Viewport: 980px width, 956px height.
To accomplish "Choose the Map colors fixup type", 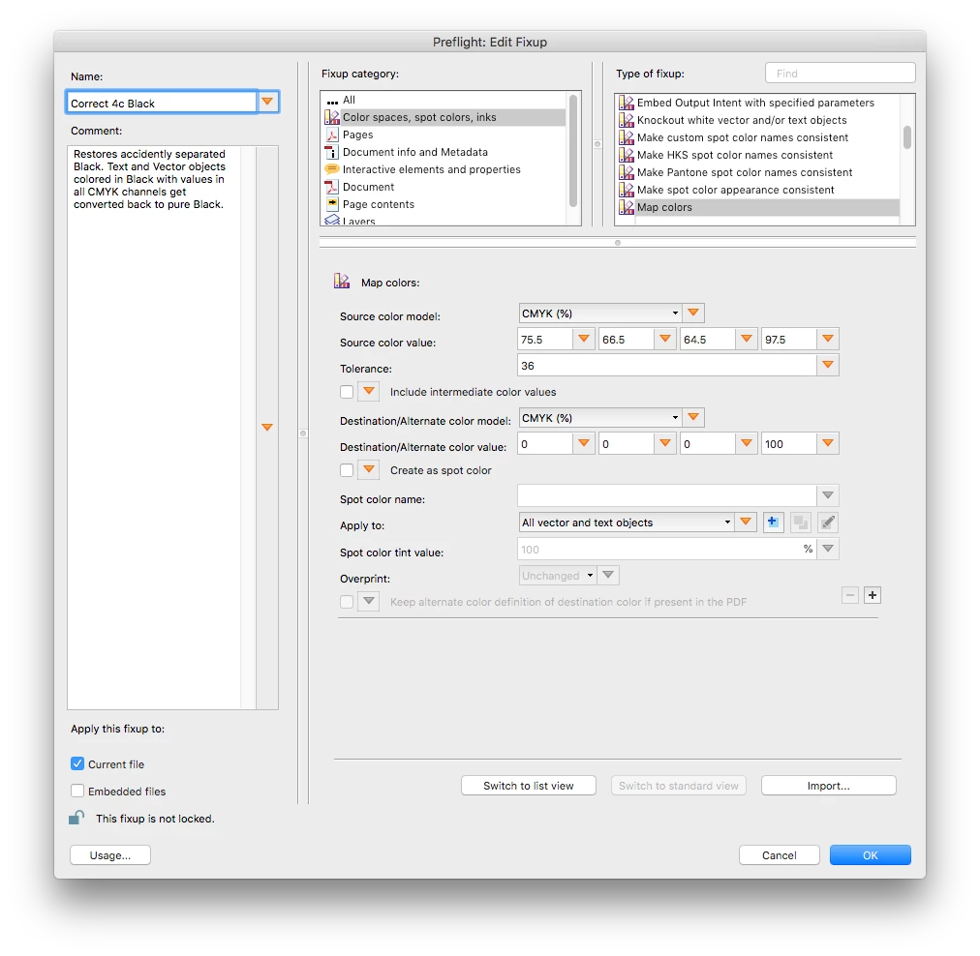I will (x=757, y=207).
